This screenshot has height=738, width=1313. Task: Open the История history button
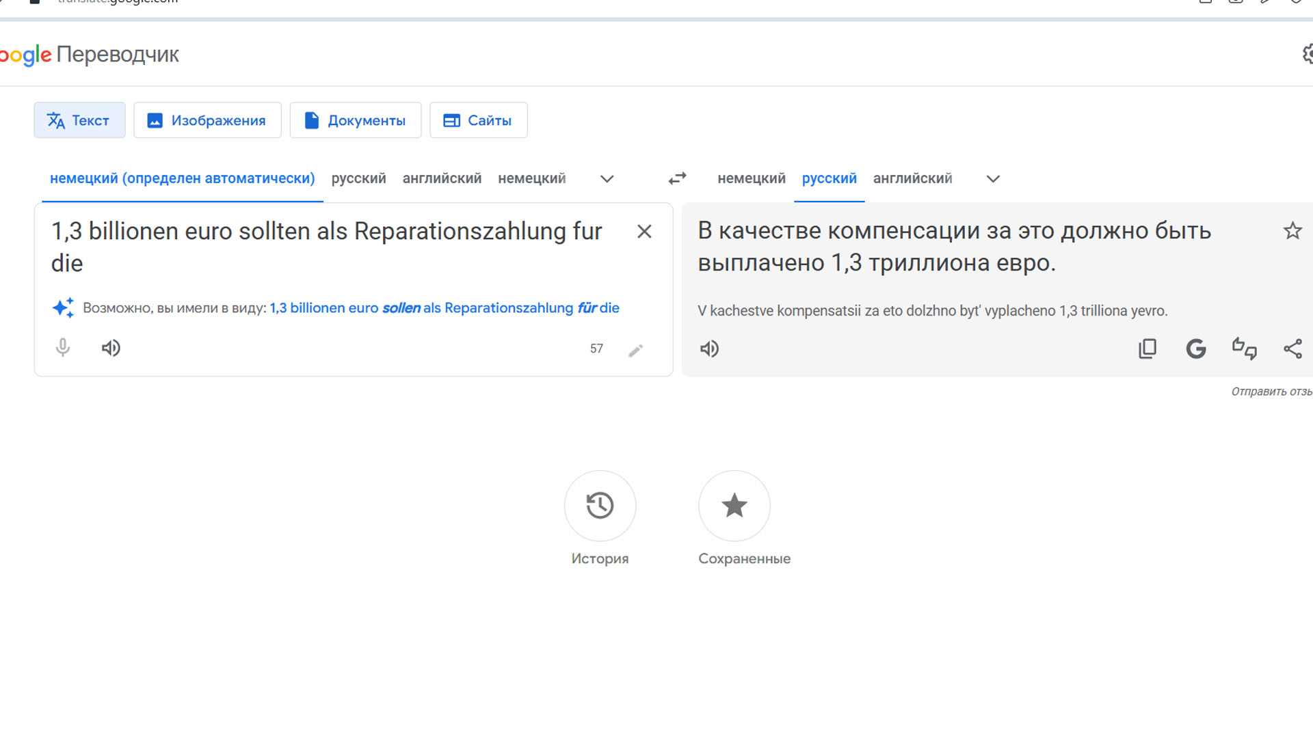[600, 506]
